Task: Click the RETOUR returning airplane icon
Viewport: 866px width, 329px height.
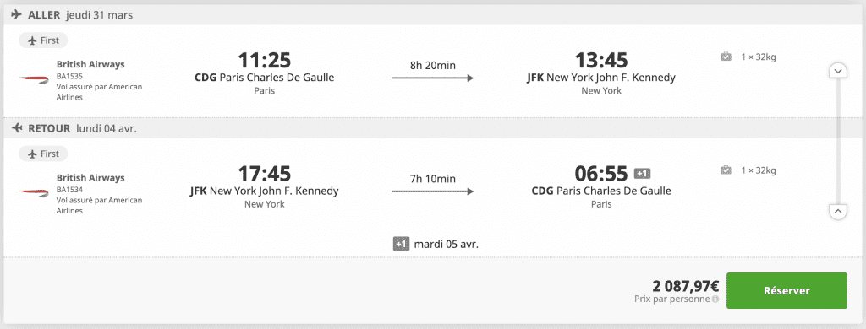Action: click(17, 128)
